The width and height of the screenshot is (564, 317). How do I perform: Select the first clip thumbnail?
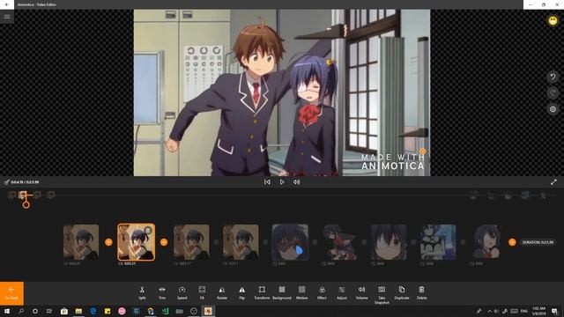[81, 242]
